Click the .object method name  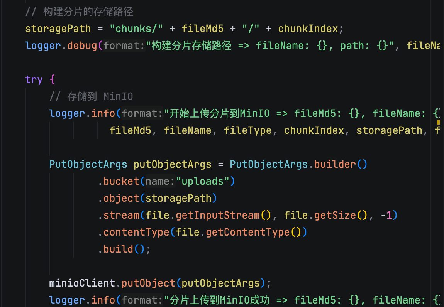121,198
